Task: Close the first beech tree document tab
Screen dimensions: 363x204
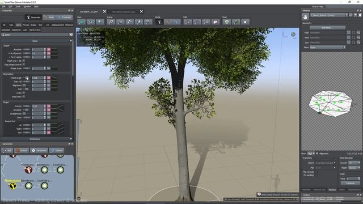Action: (x=104, y=11)
